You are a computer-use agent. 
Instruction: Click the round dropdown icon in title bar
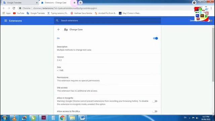[194, 3]
